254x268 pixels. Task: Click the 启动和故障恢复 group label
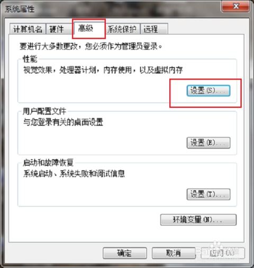tap(48, 162)
